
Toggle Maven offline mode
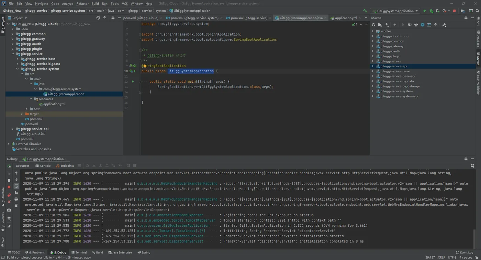point(416,25)
